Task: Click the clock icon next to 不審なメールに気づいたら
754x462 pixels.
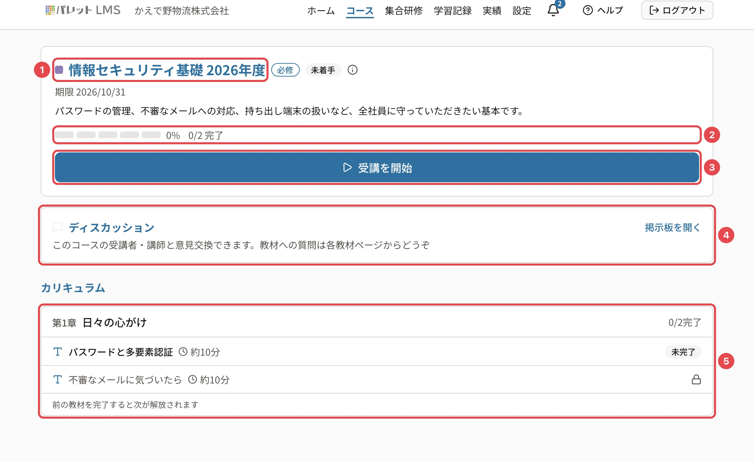Action: click(x=193, y=379)
